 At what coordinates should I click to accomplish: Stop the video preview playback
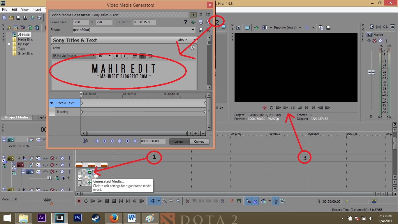click(300, 108)
